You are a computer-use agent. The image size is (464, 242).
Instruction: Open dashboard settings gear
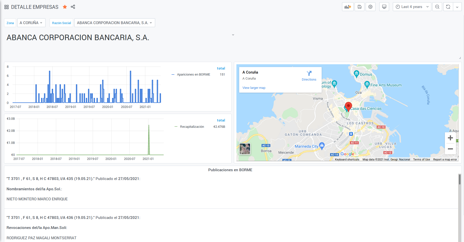370,7
